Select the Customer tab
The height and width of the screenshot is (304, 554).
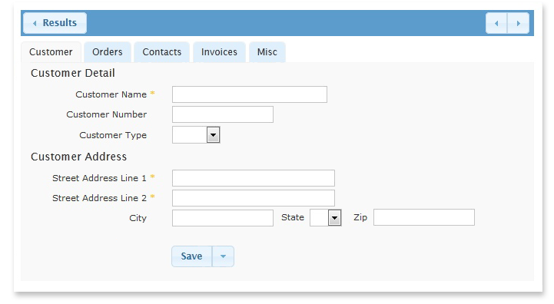51,52
